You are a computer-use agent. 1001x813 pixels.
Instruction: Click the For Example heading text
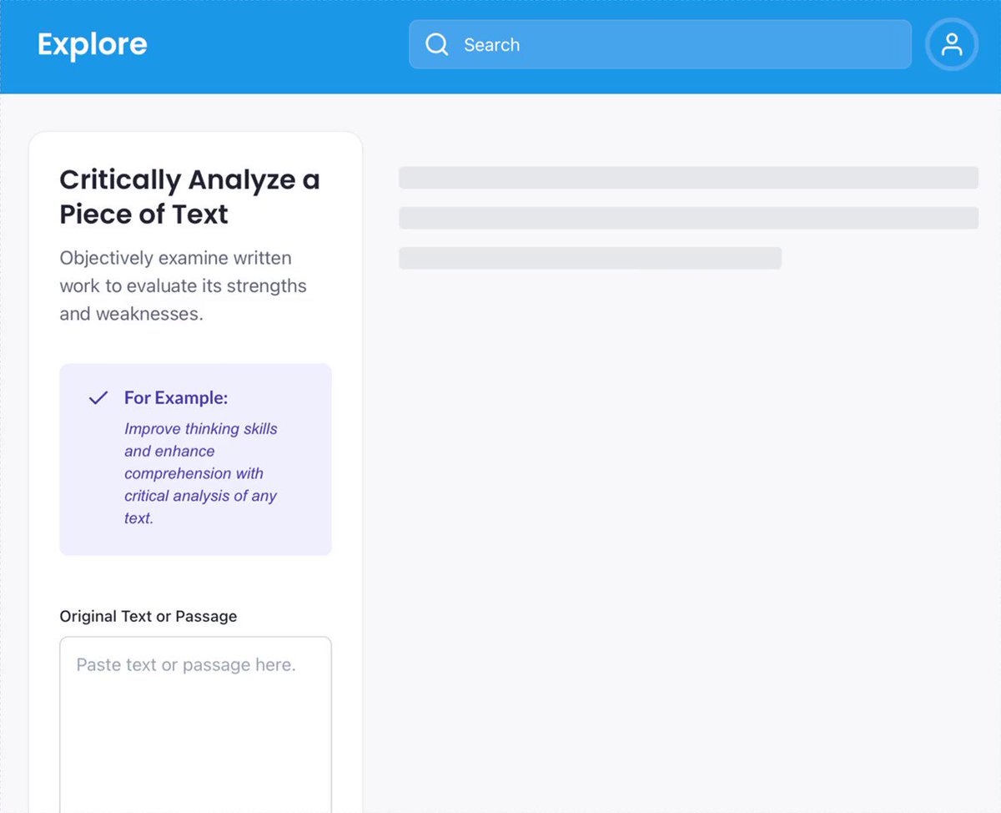[x=176, y=398]
